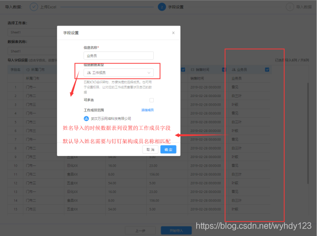Open the 工作成员 data type dropdown
The height and width of the screenshot is (236, 317).
pos(119,73)
